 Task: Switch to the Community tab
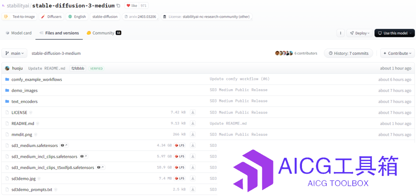(x=104, y=33)
